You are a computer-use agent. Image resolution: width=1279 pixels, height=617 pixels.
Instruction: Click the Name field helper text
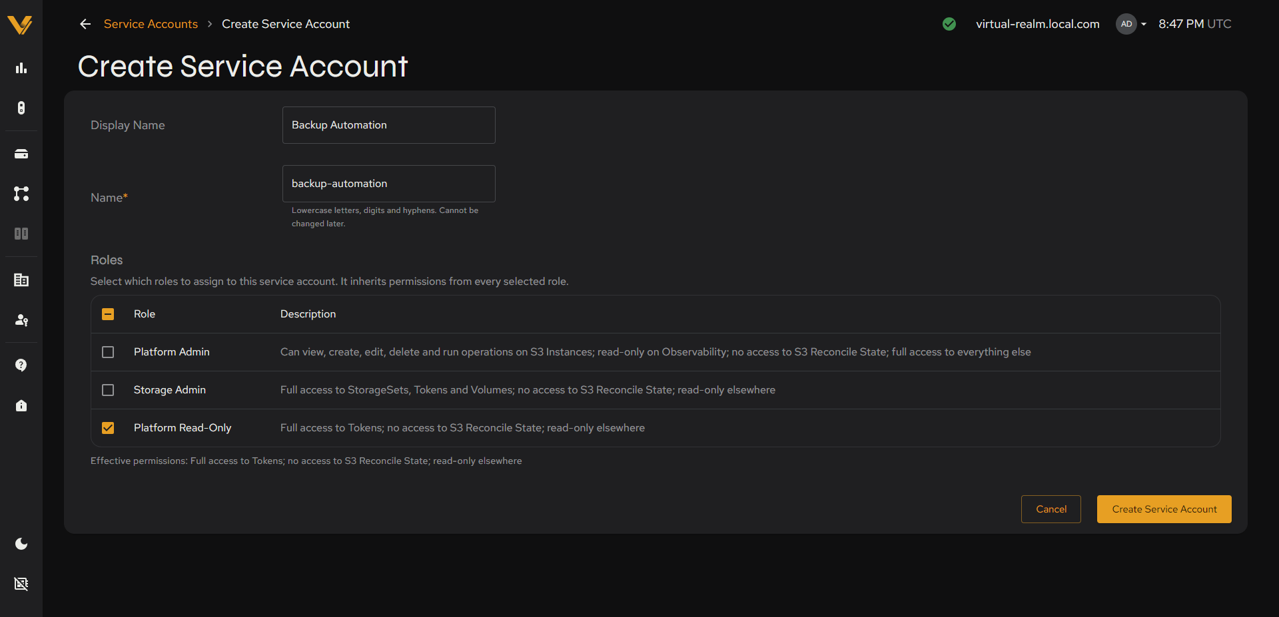[385, 217]
